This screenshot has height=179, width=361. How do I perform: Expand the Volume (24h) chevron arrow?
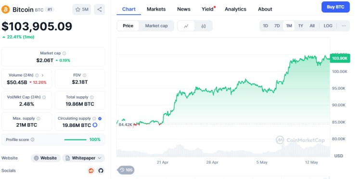(42, 75)
